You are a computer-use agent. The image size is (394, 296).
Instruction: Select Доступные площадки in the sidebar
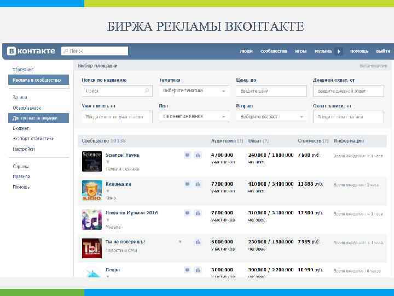click(x=38, y=118)
